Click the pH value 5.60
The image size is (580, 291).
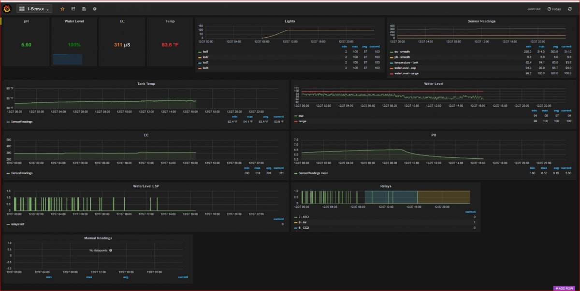tap(26, 44)
